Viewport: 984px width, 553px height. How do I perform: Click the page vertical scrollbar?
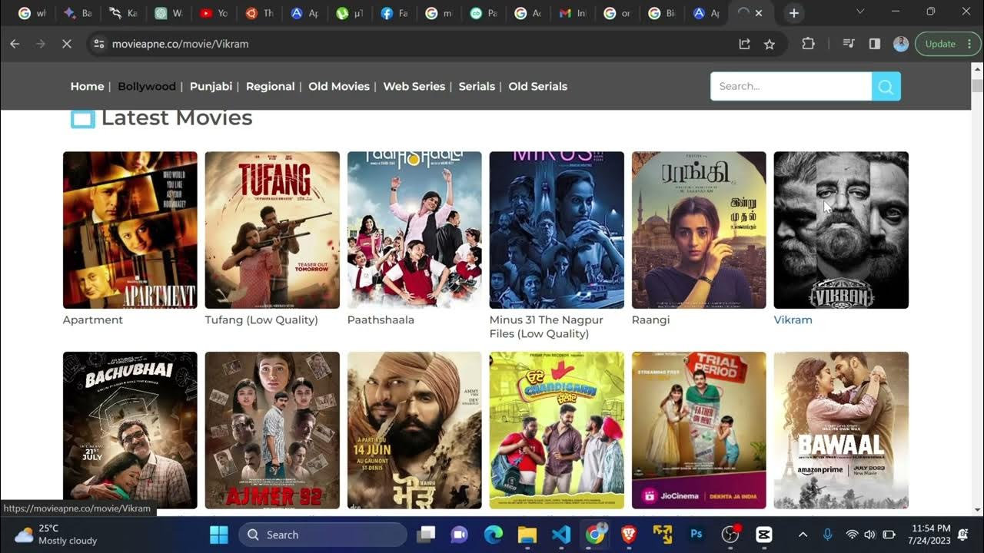(977, 289)
